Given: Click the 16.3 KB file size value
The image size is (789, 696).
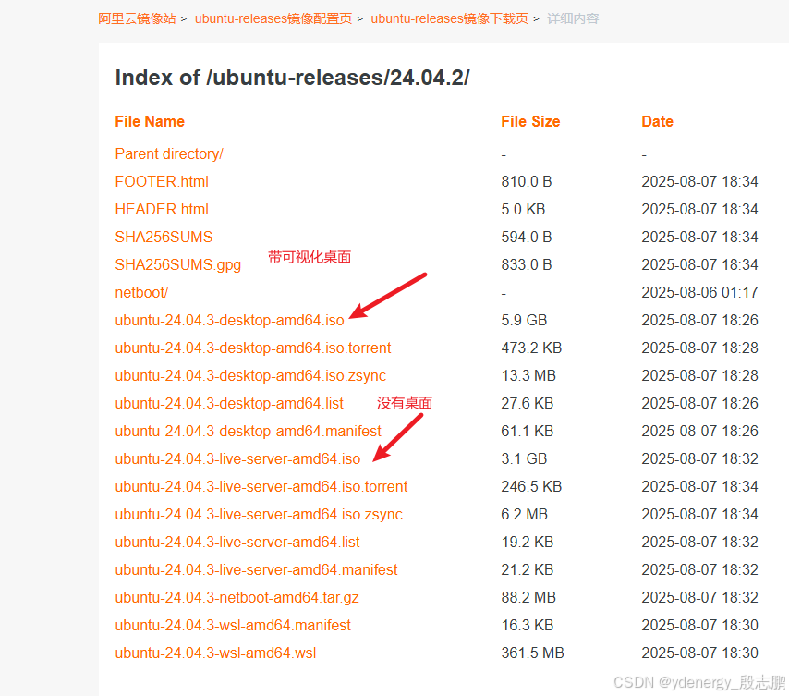Looking at the screenshot, I should [528, 625].
